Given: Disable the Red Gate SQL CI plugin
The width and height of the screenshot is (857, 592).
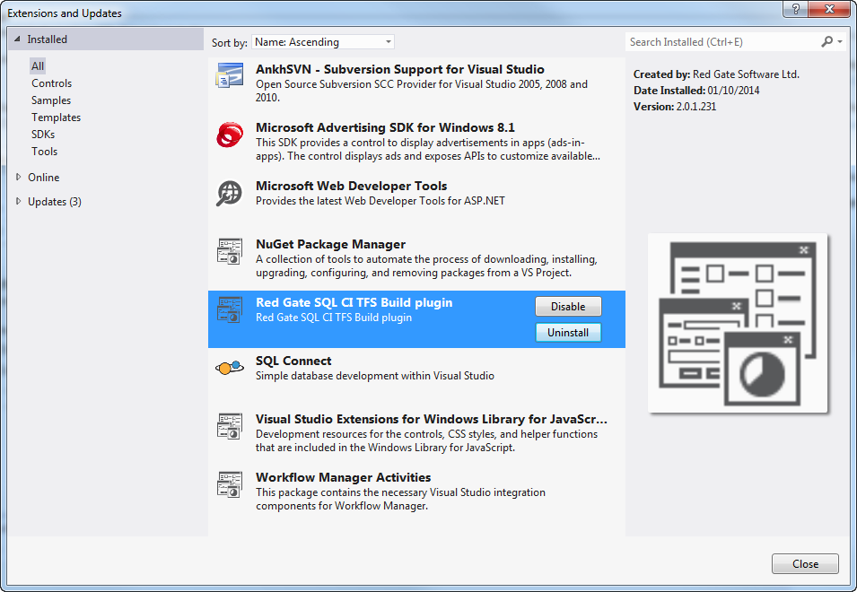Looking at the screenshot, I should click(568, 307).
